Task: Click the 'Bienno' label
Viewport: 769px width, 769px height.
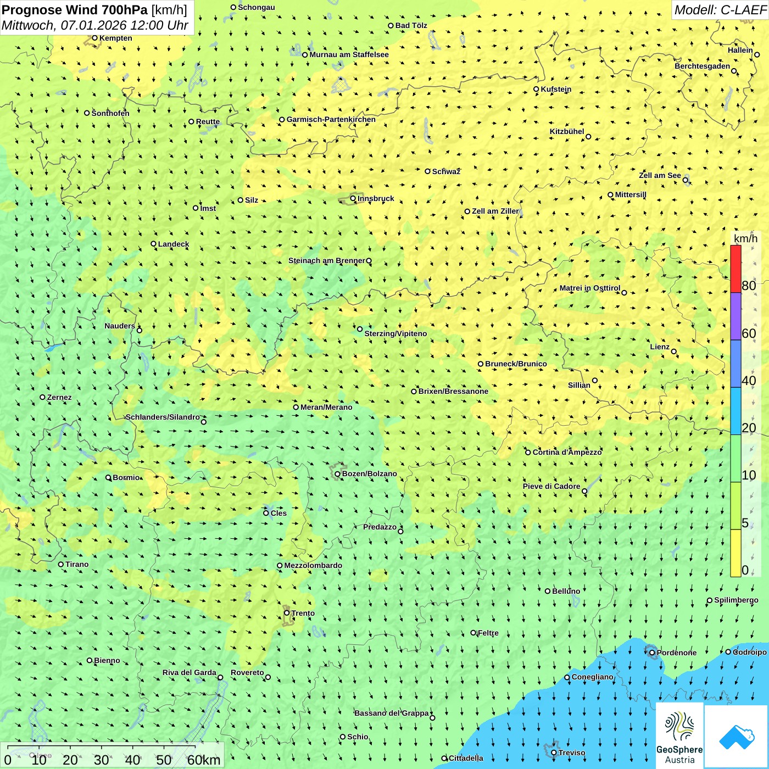Action: click(x=107, y=660)
